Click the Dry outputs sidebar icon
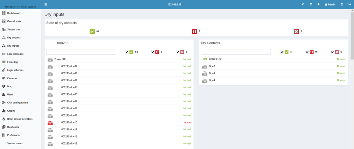Image resolution: width=354 pixels, height=149 pixels. pos(3,37)
